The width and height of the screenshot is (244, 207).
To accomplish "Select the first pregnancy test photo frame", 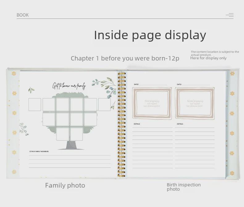I will pos(152,103).
